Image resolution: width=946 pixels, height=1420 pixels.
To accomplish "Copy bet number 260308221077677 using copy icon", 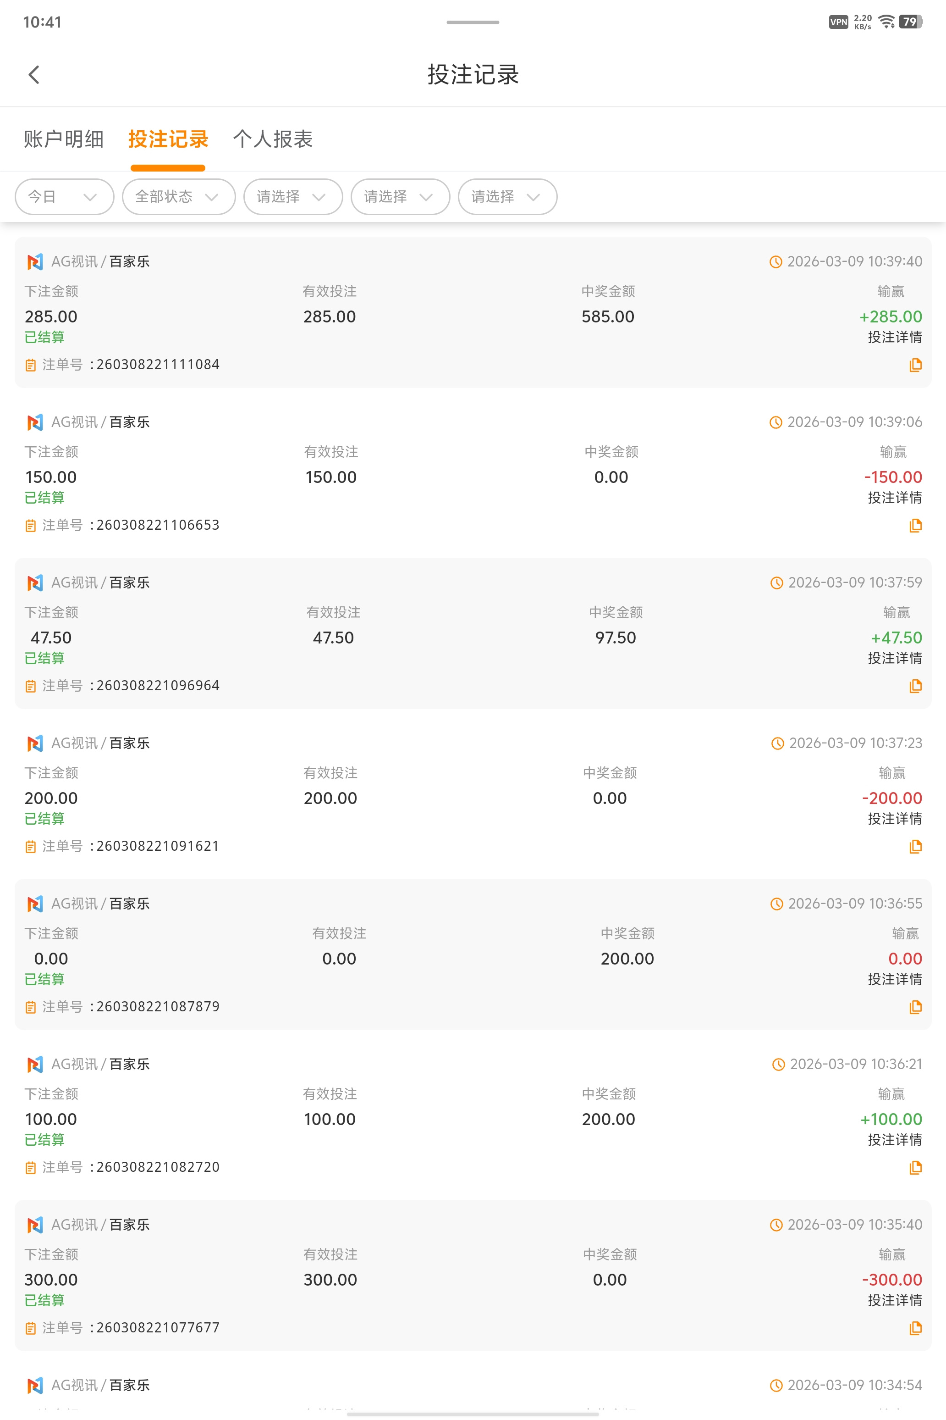I will 915,1328.
